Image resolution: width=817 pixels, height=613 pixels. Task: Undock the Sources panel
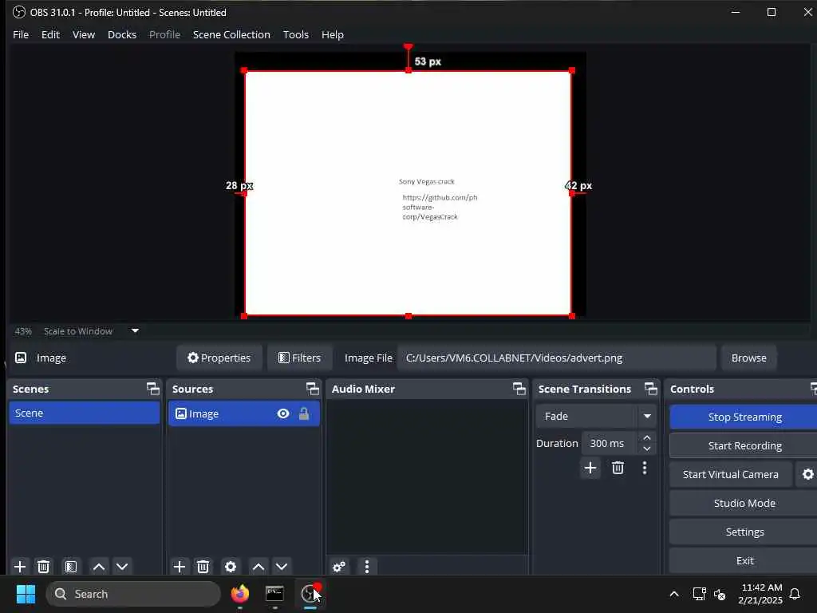pyautogui.click(x=312, y=389)
